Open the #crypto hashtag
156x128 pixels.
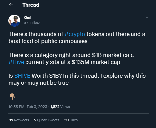click(75, 34)
